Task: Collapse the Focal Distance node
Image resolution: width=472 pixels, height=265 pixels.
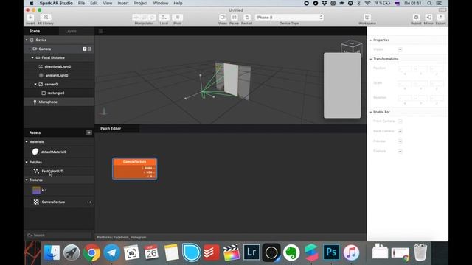Action: point(32,57)
